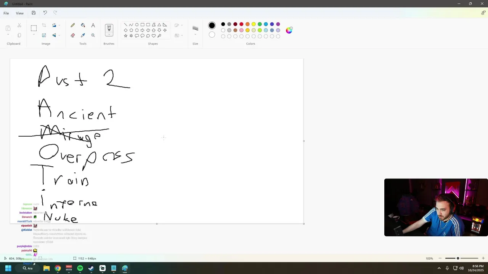This screenshot has height=274, width=488.
Task: Select the Magnifier tool
Action: click(93, 35)
